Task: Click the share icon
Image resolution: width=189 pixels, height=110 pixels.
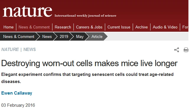Action: point(177,50)
